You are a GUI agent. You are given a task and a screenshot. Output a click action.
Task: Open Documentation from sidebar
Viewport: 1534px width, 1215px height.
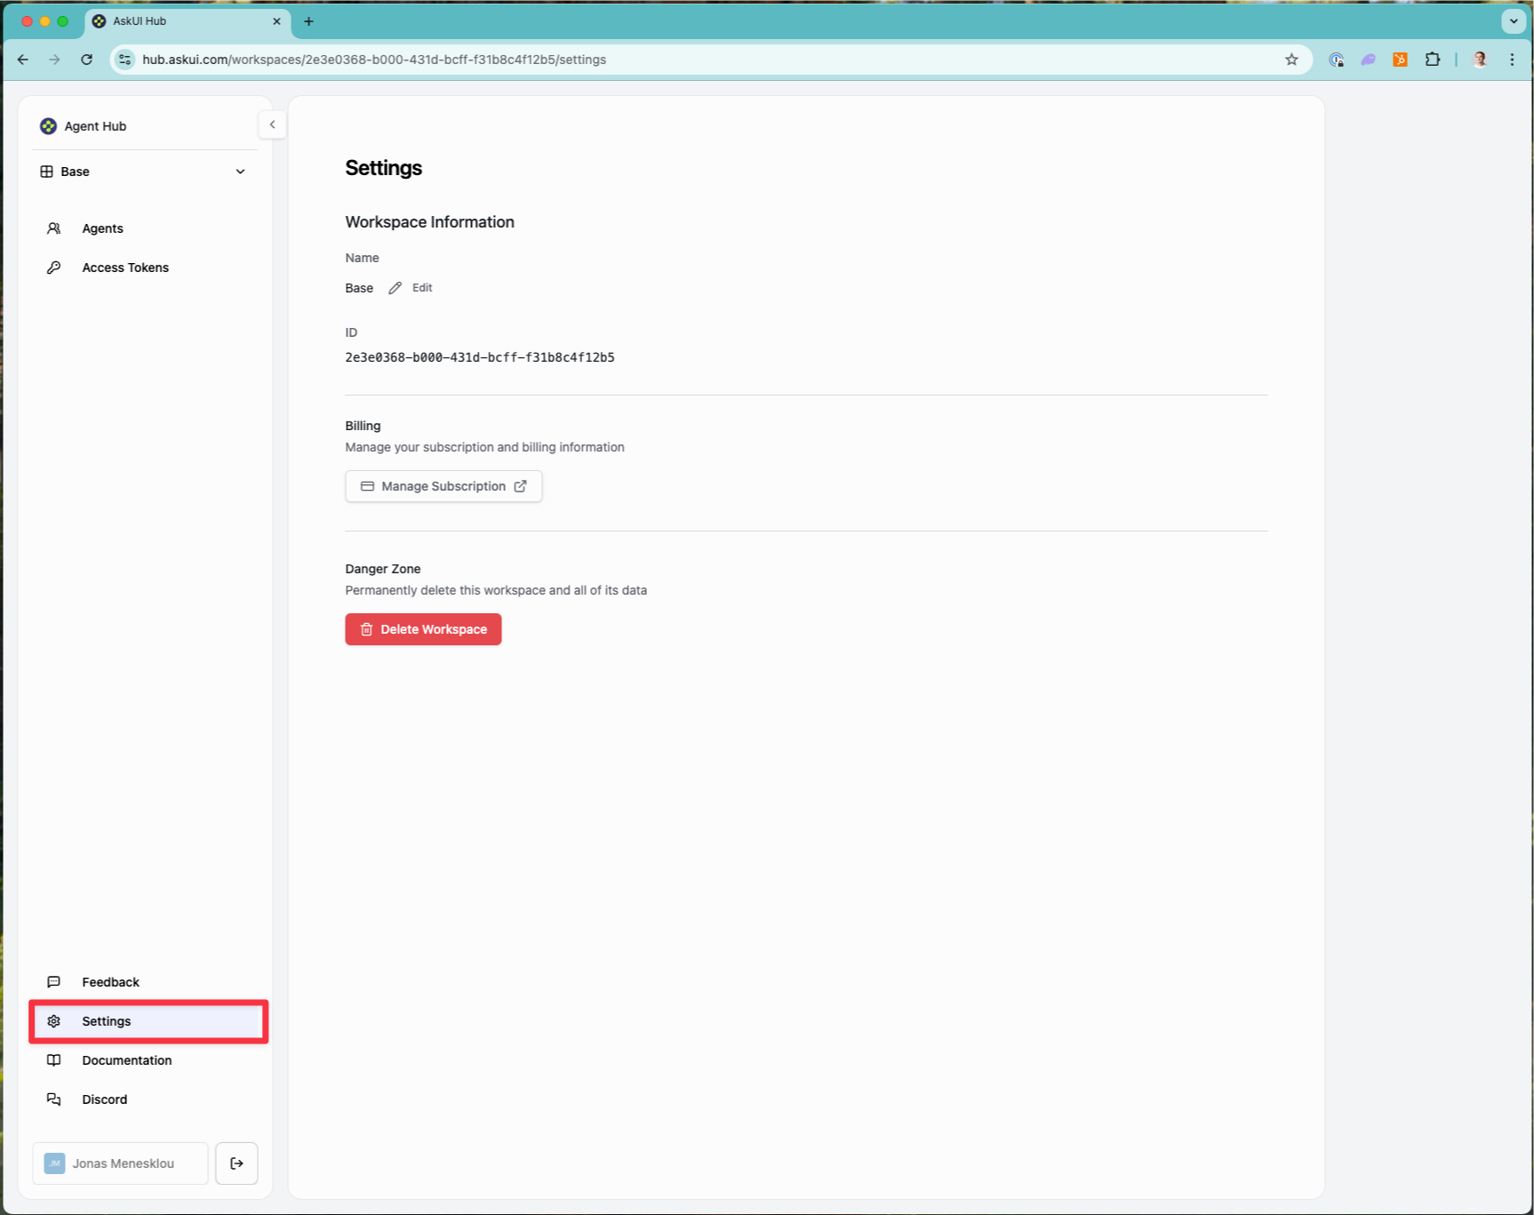(147, 1060)
